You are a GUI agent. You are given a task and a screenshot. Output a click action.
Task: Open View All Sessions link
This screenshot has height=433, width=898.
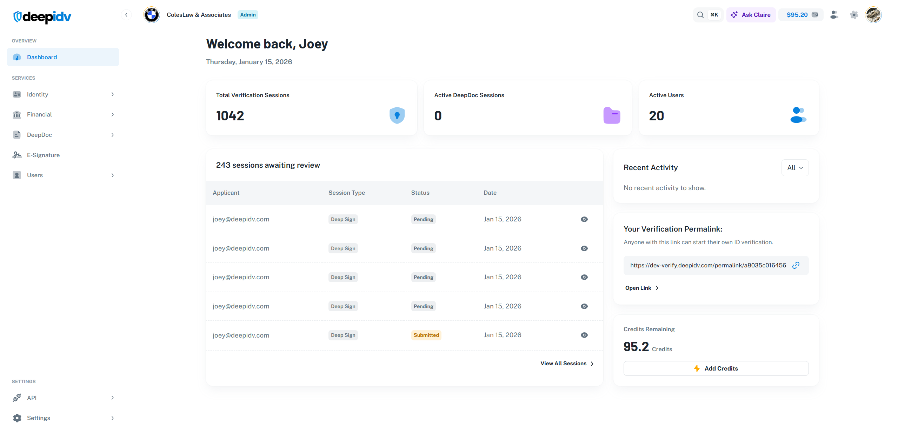567,364
